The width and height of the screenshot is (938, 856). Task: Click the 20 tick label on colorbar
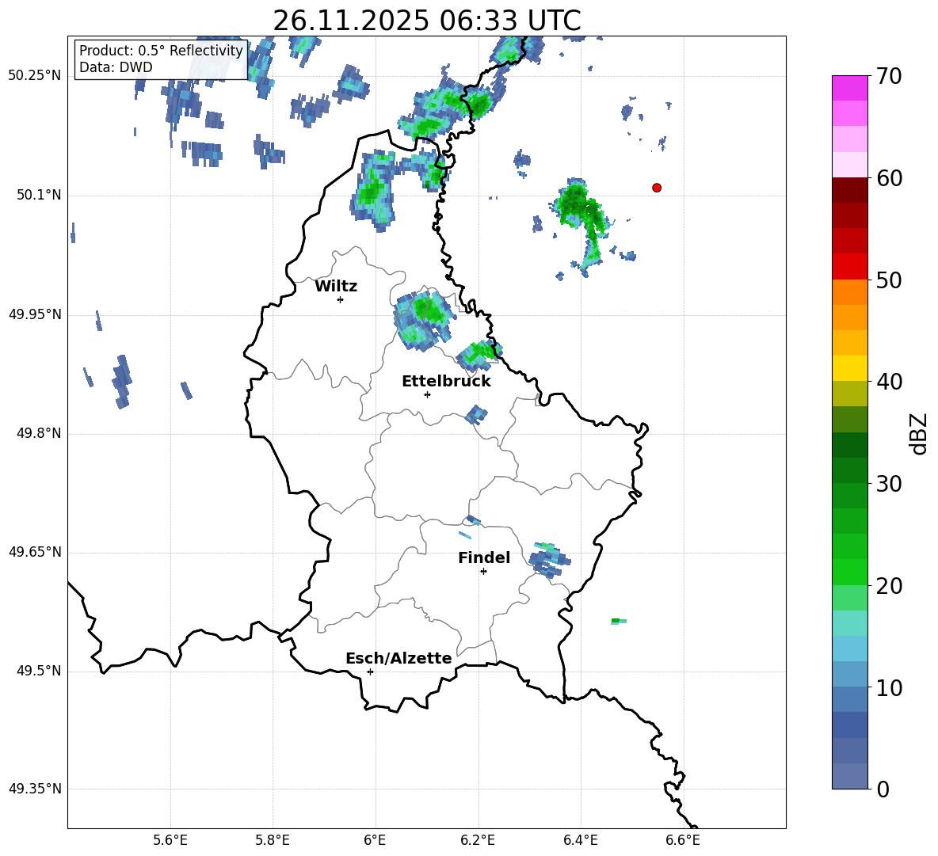[x=889, y=586]
